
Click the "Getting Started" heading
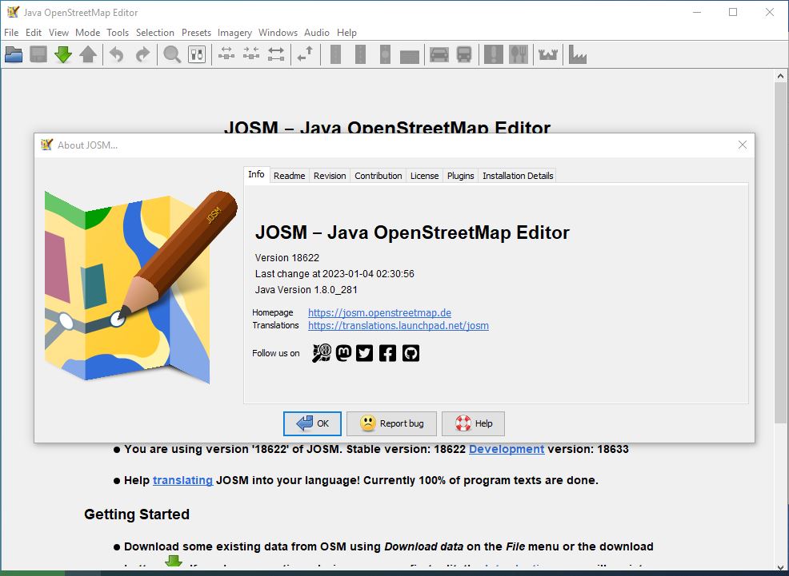tap(137, 514)
